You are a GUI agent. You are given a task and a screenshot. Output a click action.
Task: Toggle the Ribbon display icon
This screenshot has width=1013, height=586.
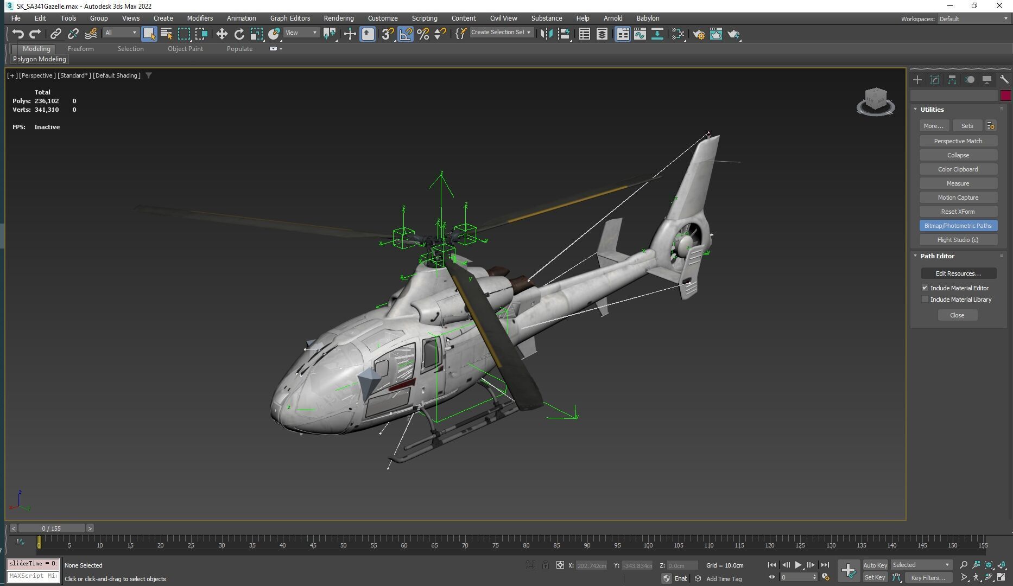coord(623,34)
